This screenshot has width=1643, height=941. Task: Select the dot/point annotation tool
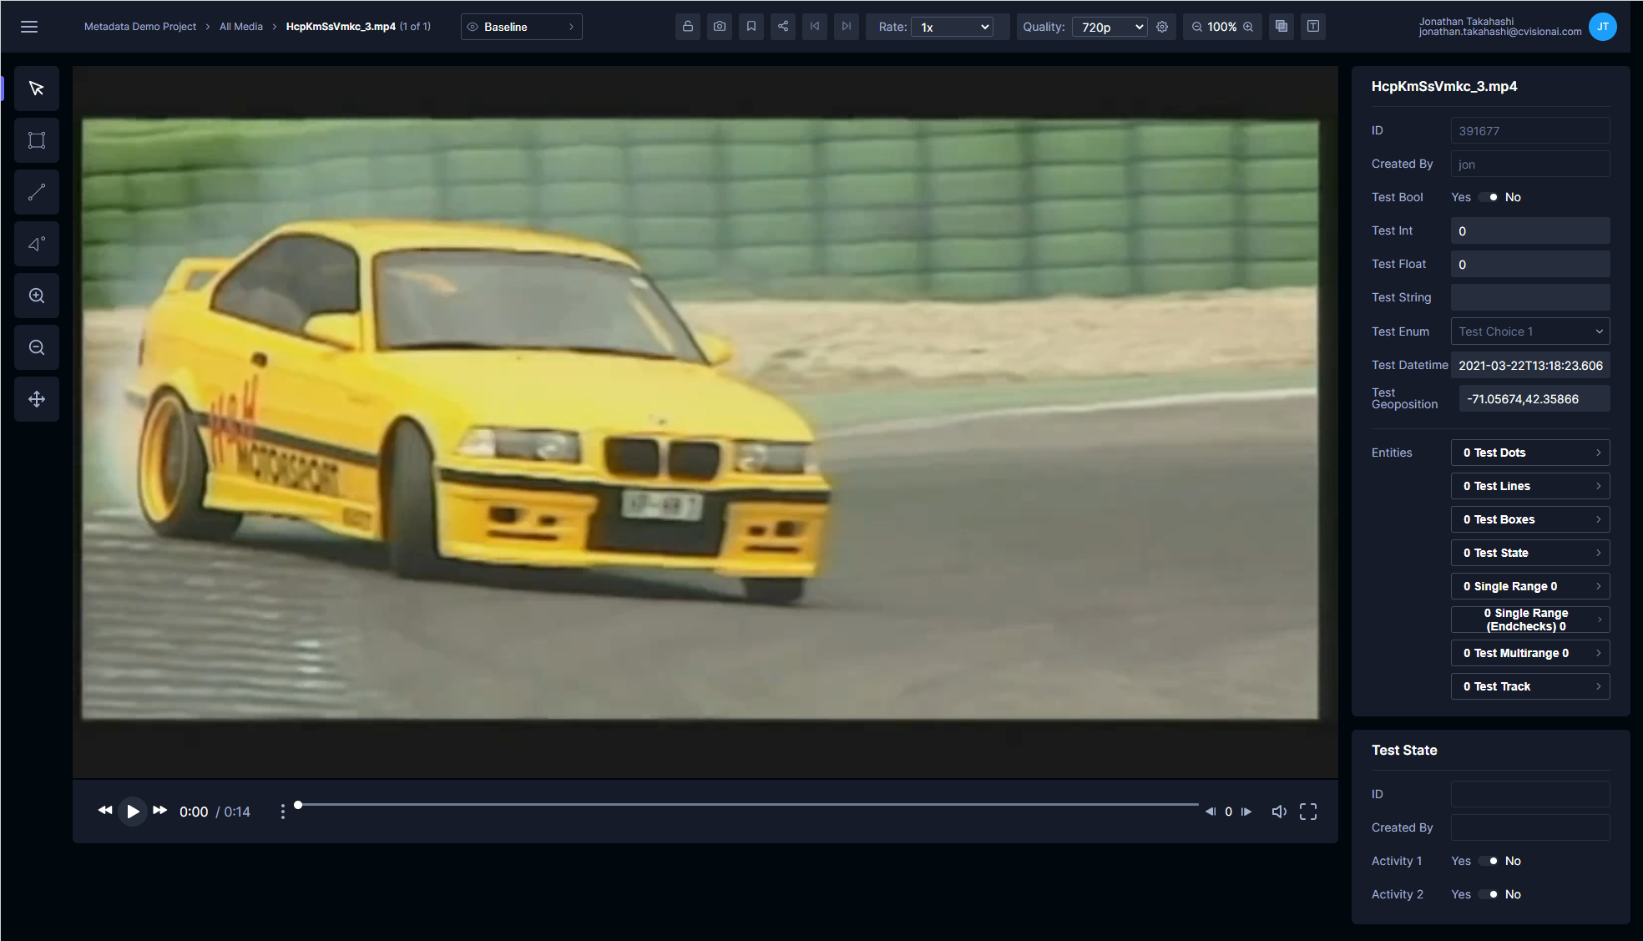[37, 244]
